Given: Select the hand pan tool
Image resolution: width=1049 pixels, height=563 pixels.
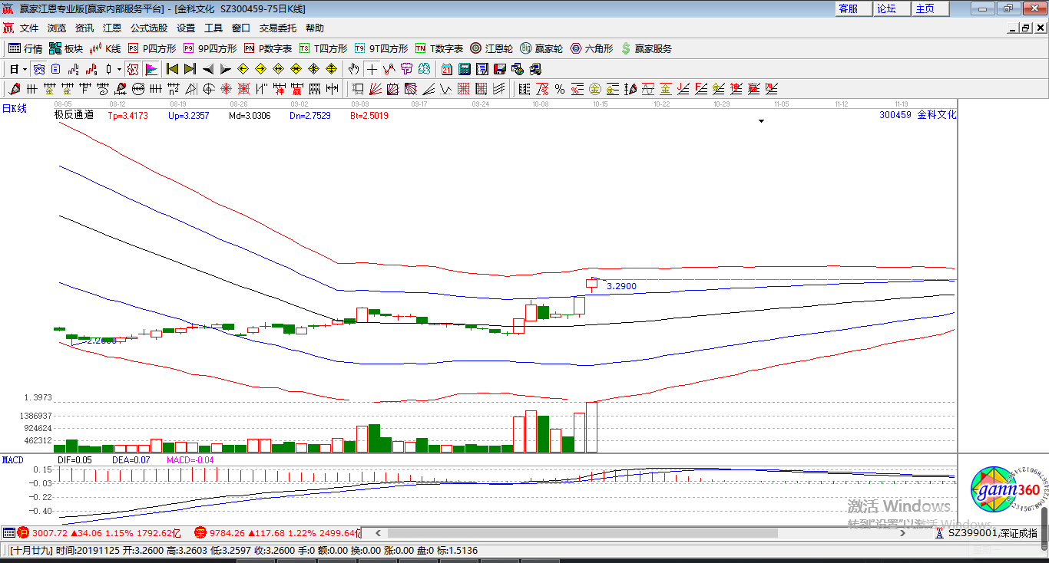Looking at the screenshot, I should click(354, 69).
